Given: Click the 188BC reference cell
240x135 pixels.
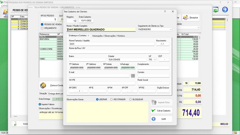Looking at the screenshot, I should 48,59.
